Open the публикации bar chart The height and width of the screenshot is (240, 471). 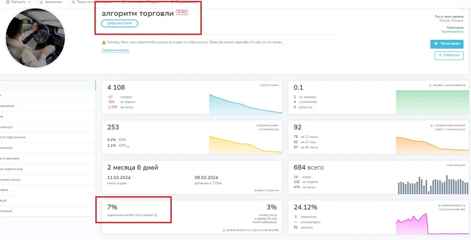[433, 185]
